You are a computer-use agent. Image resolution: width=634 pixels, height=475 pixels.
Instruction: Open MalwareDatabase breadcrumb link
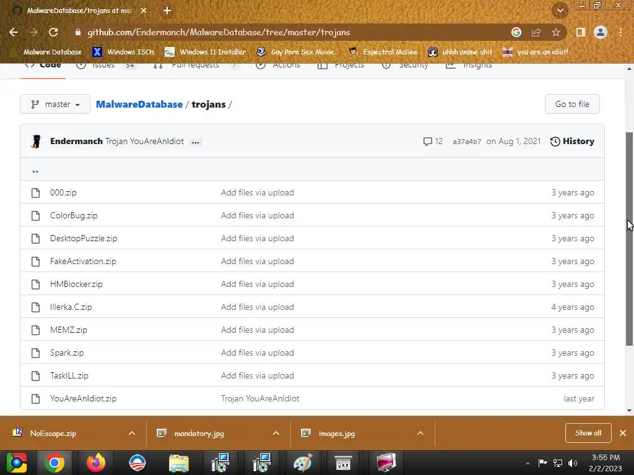[x=139, y=104]
